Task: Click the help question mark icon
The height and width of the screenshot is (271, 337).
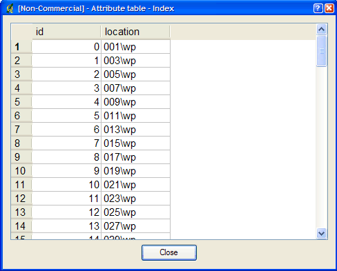Action: pyautogui.click(x=318, y=8)
